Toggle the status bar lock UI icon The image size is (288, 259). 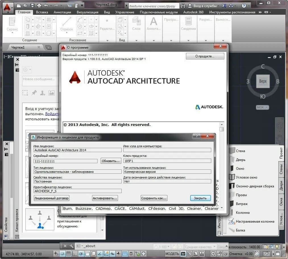tap(219, 254)
